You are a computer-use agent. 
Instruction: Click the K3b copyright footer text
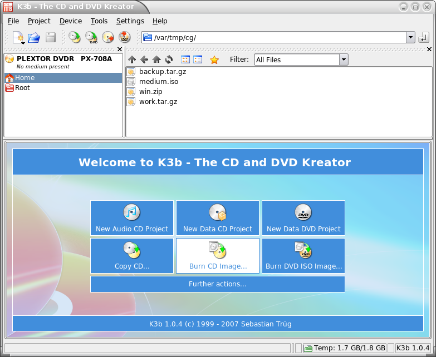pyautogui.click(x=220, y=324)
